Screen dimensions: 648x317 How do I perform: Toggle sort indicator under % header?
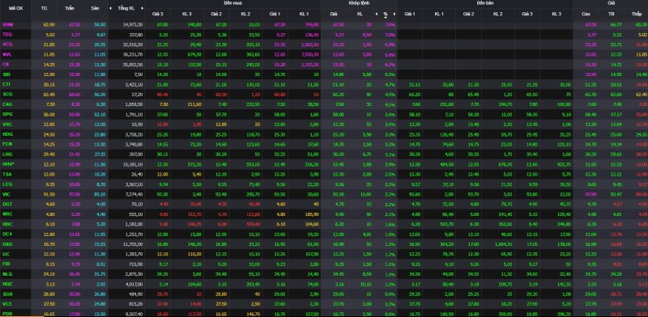click(x=386, y=17)
